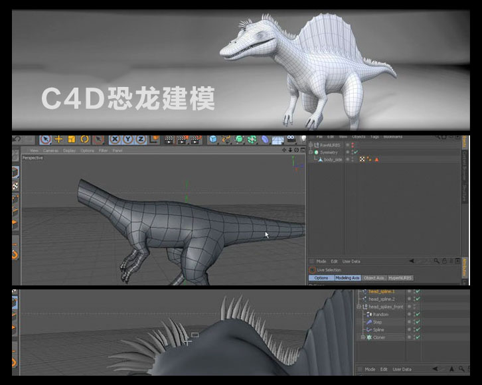Viewport: 482px width, 385px height.
Task: Open the viewport Filter menu
Action: coord(104,151)
